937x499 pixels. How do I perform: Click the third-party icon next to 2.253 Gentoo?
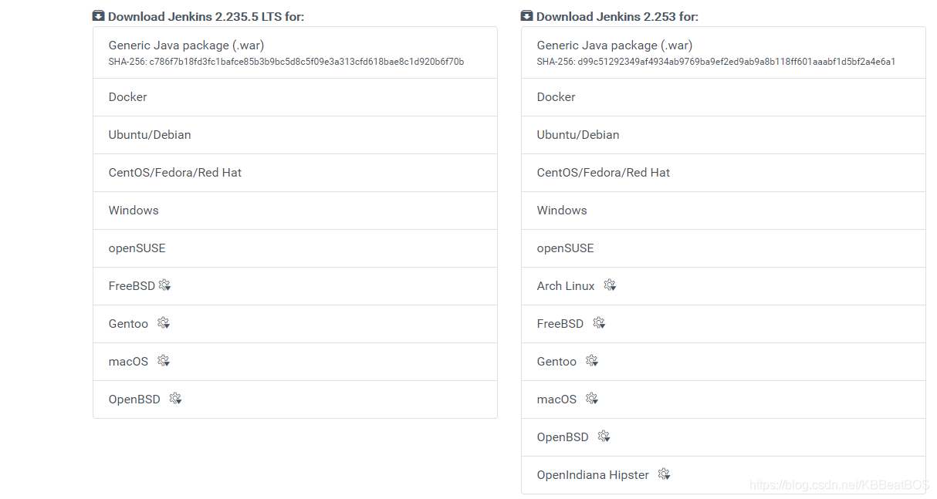[x=591, y=361]
